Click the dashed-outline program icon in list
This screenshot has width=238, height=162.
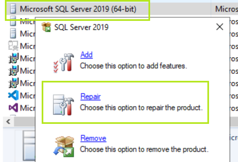pos(13,46)
